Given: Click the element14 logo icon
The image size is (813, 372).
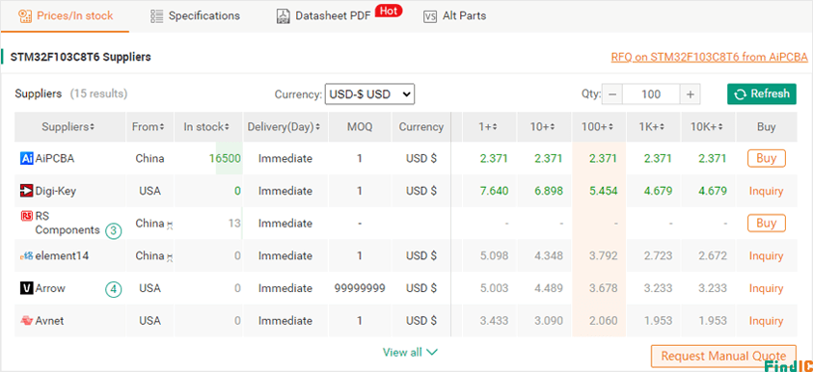Looking at the screenshot, I should pos(26,256).
